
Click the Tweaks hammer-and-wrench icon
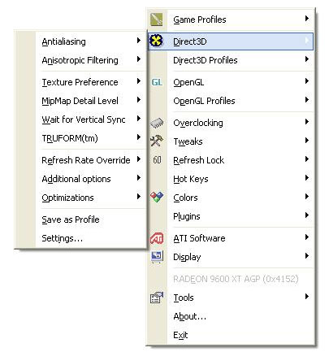[x=157, y=141]
